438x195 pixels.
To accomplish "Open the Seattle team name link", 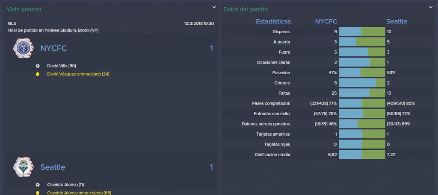I will pyautogui.click(x=53, y=167).
